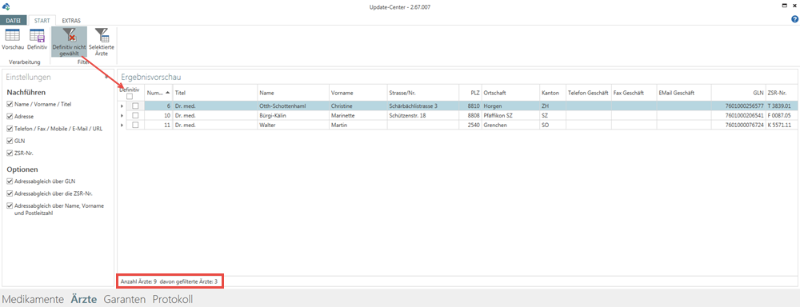Image resolution: width=800 pixels, height=307 pixels.
Task: Select the Ärzte section
Action: point(85,299)
